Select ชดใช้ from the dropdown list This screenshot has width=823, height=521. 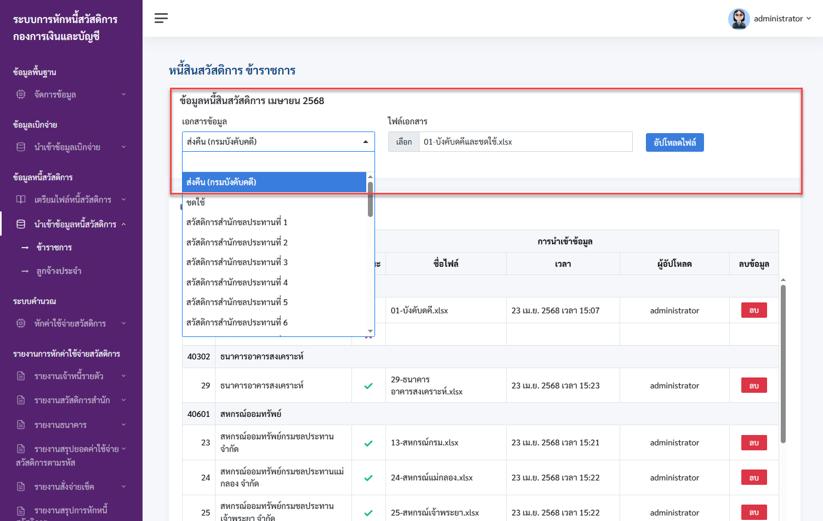coord(274,202)
